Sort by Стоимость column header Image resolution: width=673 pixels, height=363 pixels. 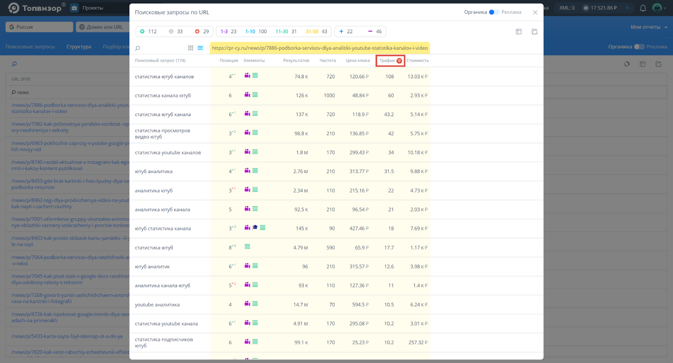pyautogui.click(x=418, y=61)
